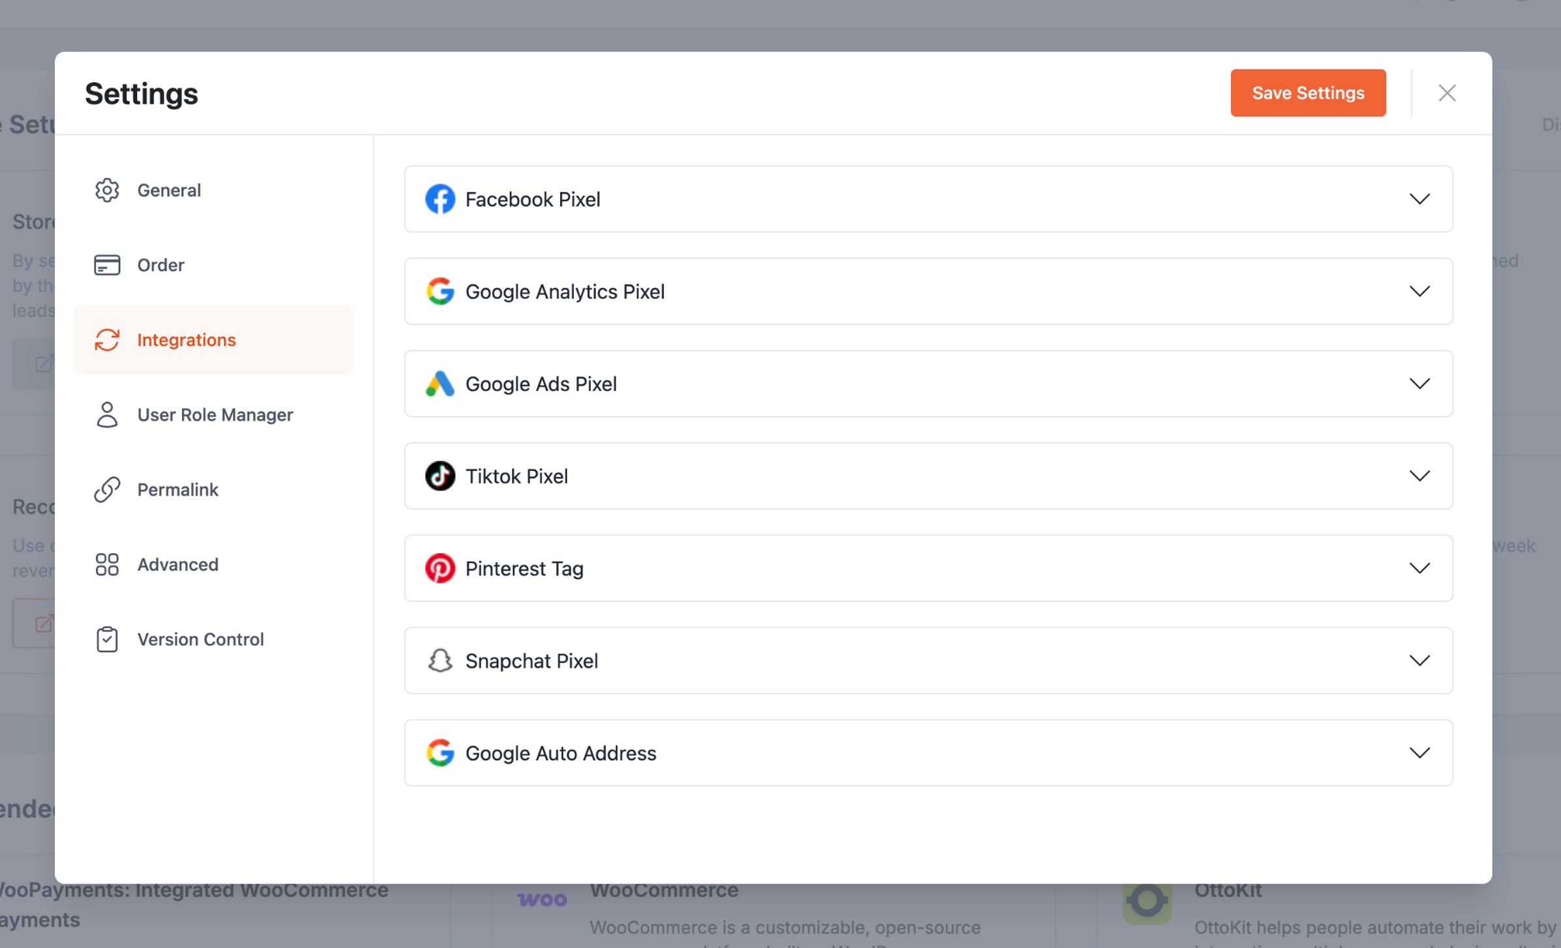Viewport: 1561px width, 948px height.
Task: Click the Save Settings button
Action: pos(1308,93)
